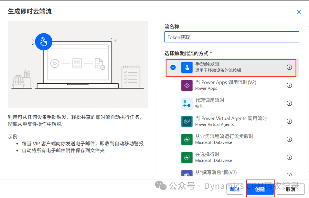Screen dimensions: 309x198
Task: Click the 流名称 text input field
Action: click(x=232, y=37)
